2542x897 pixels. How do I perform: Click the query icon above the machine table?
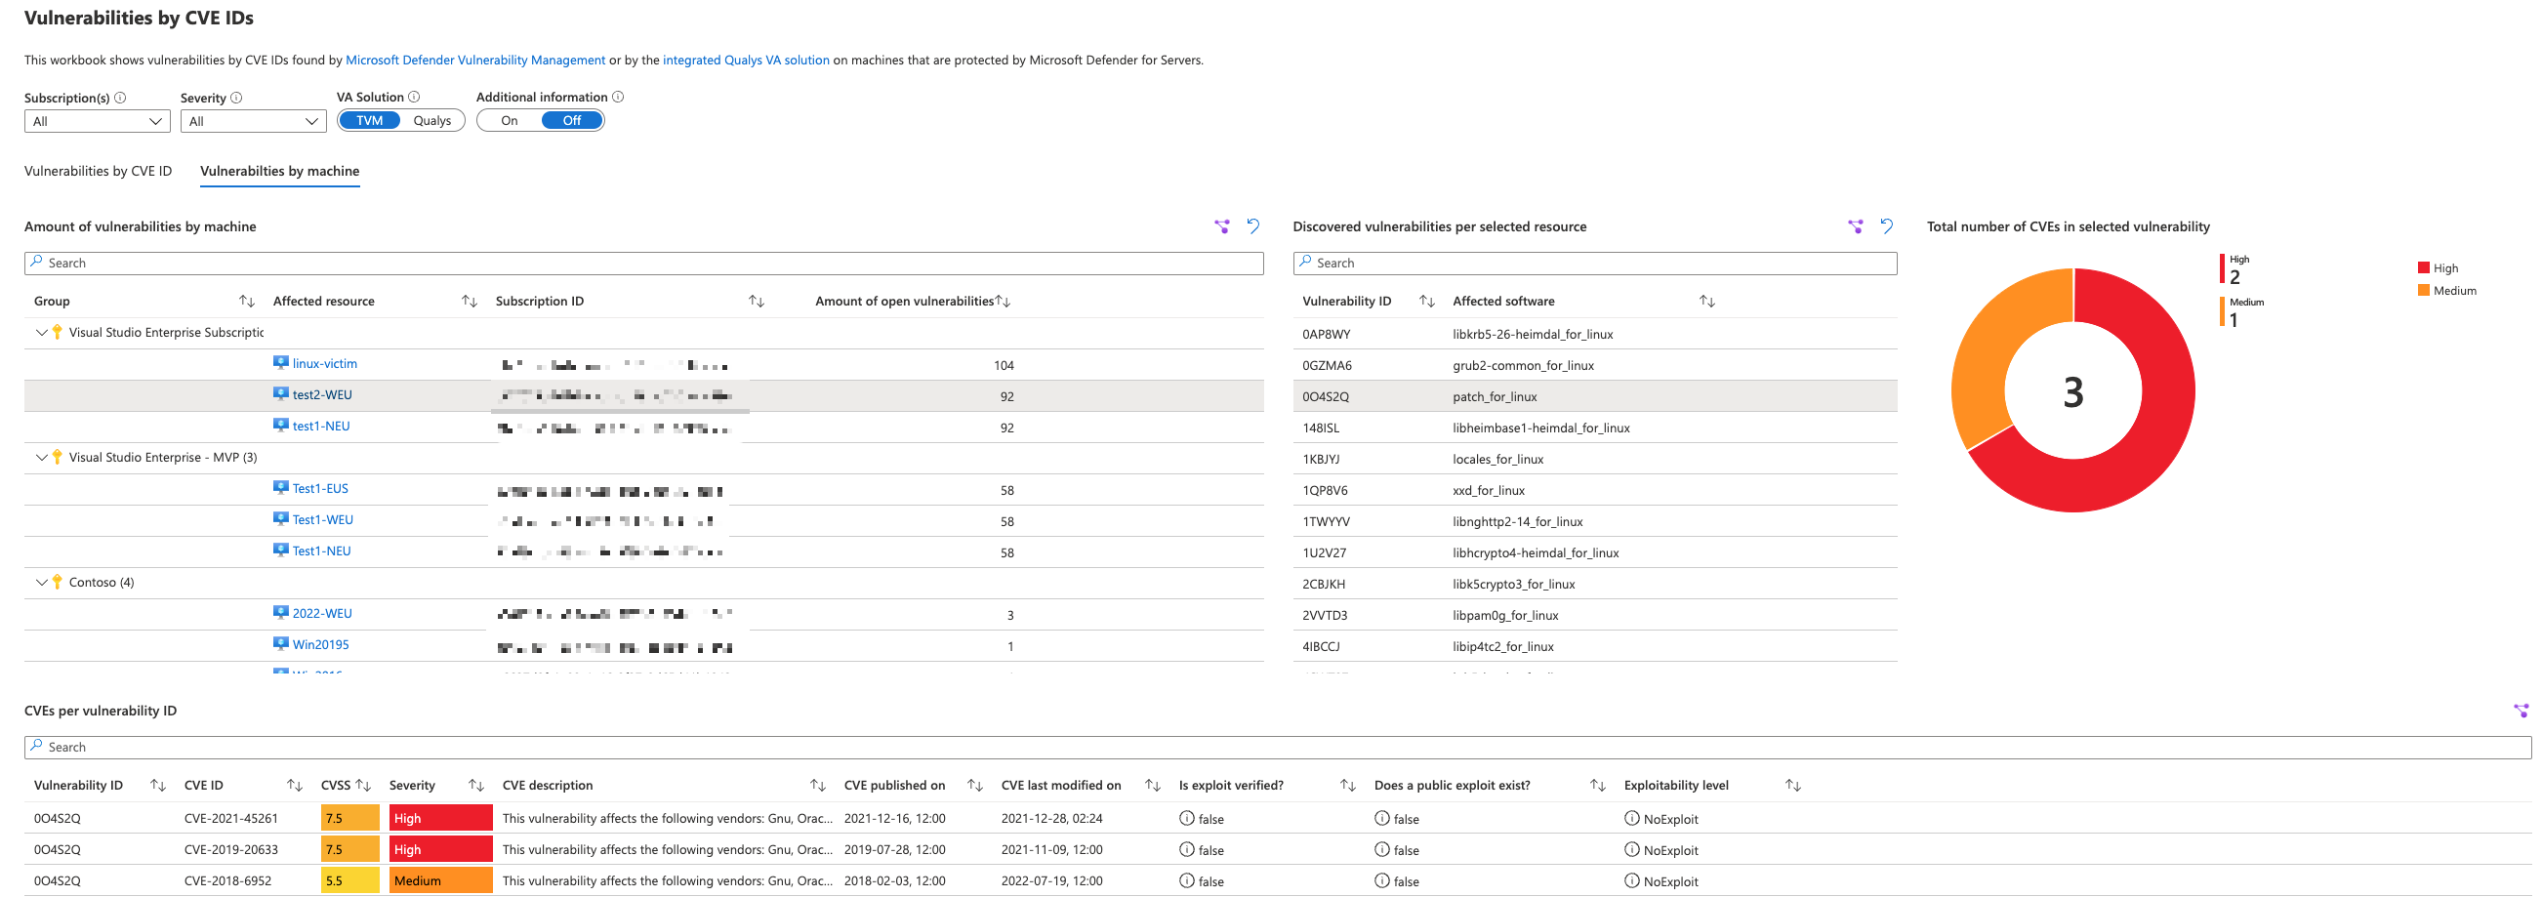coord(1221,226)
